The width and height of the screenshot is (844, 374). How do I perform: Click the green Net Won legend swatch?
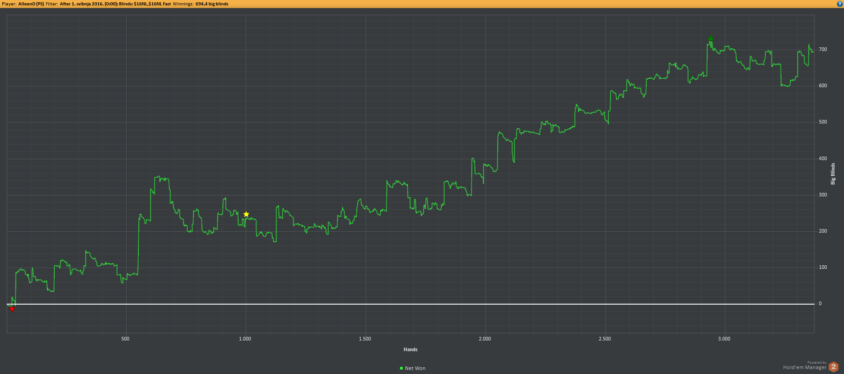pos(401,368)
